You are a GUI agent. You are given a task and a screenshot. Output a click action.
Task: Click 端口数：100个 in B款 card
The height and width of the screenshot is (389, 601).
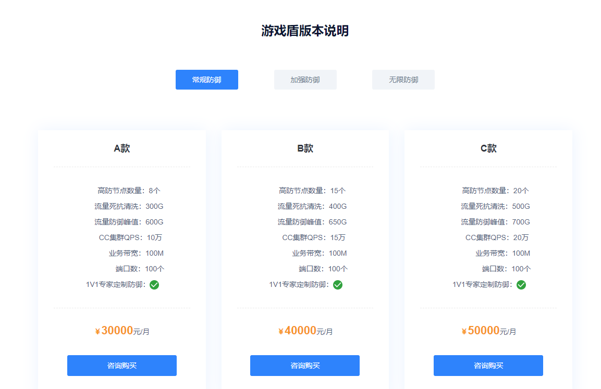click(323, 269)
